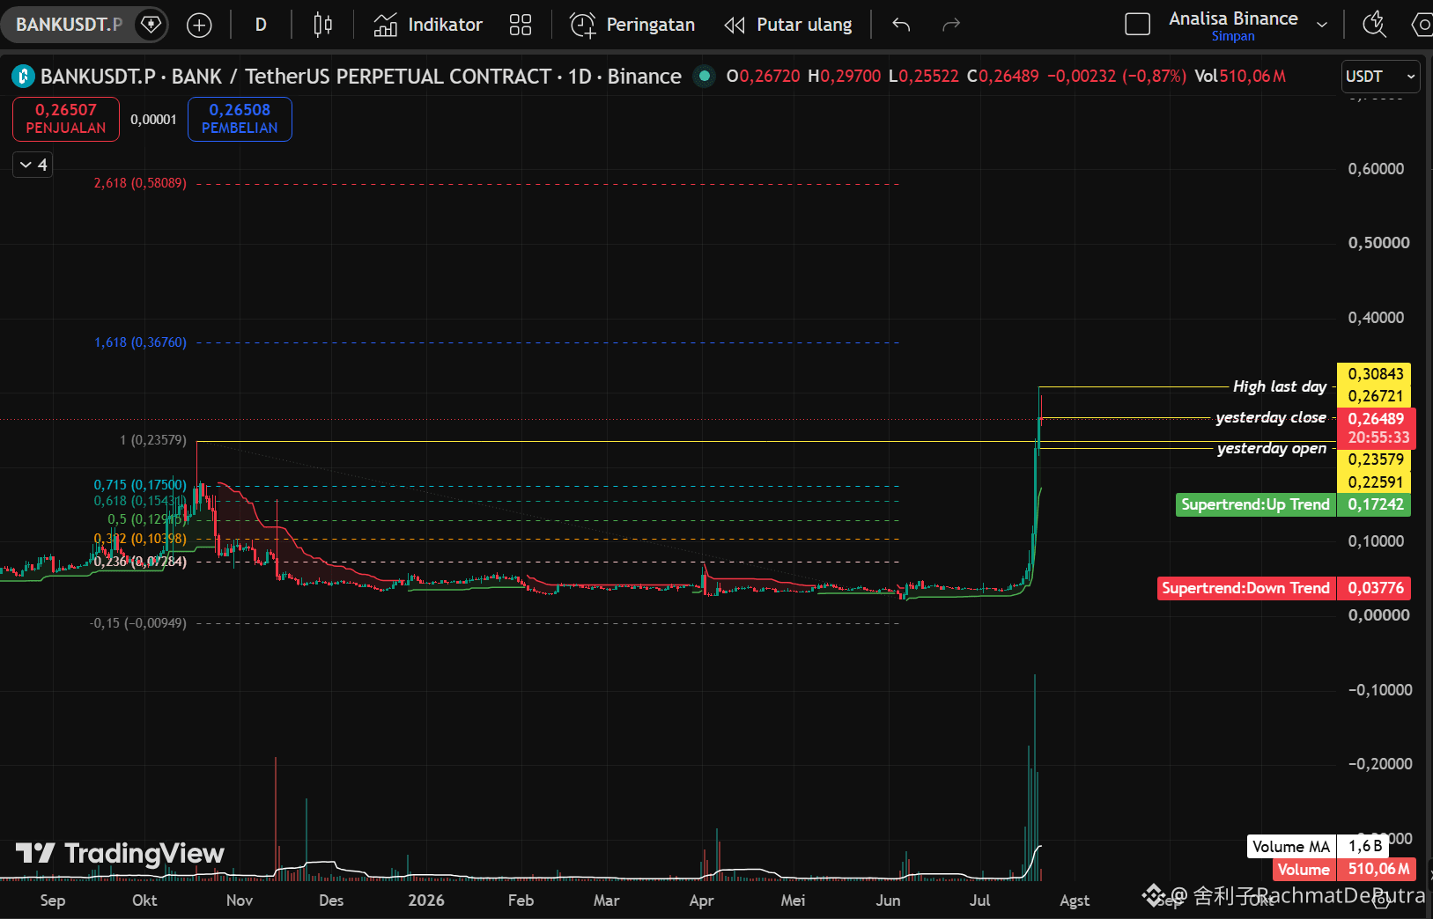
Task: Click the PEMBELIAN buy button
Action: (240, 119)
